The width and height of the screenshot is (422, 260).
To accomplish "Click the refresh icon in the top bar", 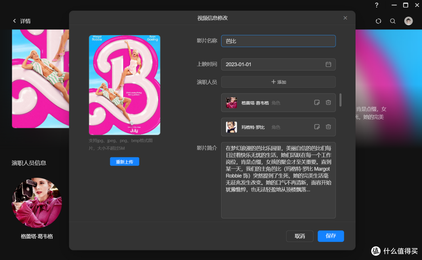I will [x=378, y=21].
